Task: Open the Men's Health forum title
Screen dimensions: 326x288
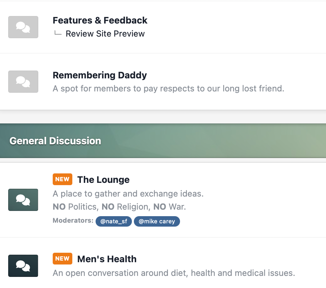Action: point(107,259)
